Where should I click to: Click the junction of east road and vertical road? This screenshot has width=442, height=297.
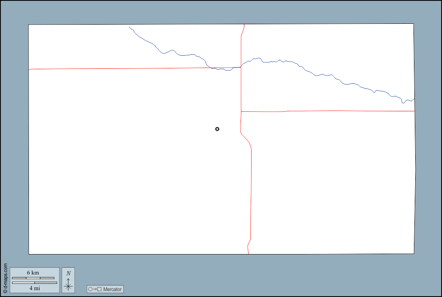click(241, 111)
